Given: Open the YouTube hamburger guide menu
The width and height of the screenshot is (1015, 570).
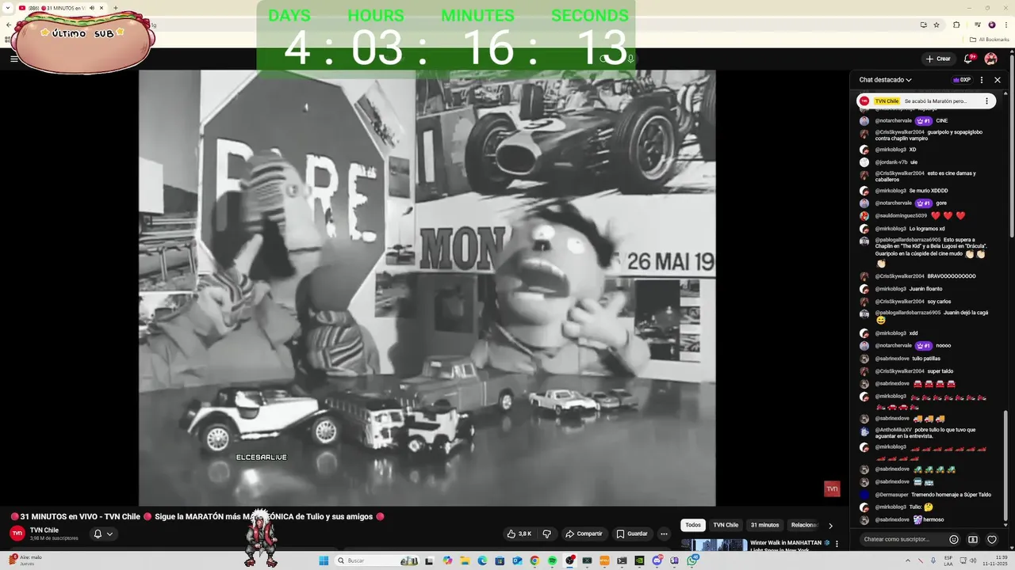Looking at the screenshot, I should coord(13,59).
